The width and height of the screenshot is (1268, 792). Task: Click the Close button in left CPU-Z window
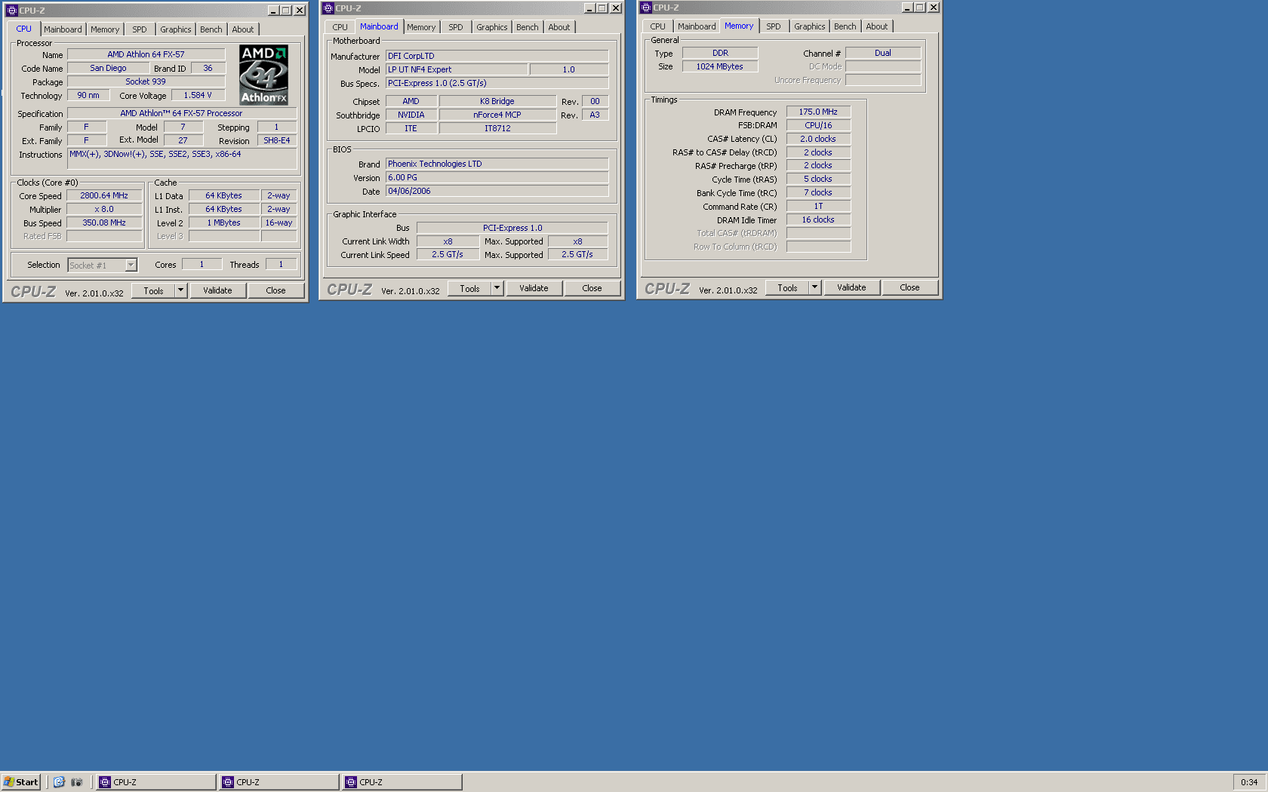pos(275,290)
